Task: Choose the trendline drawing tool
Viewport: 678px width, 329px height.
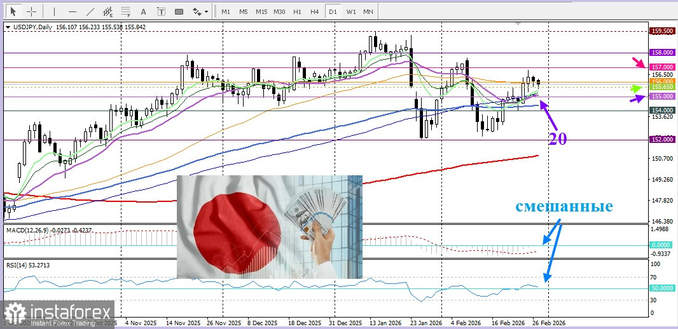Action: tap(90, 11)
